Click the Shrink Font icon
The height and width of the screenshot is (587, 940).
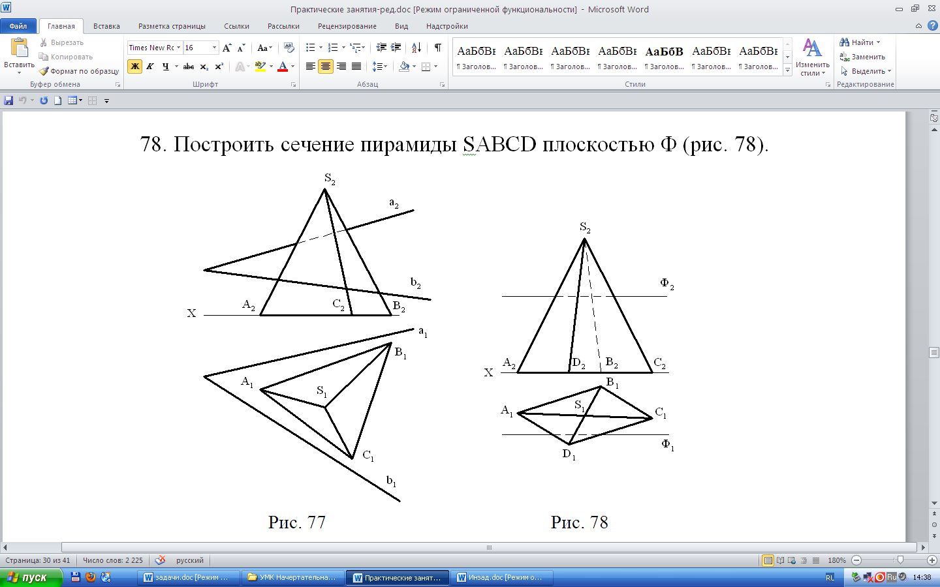click(241, 48)
